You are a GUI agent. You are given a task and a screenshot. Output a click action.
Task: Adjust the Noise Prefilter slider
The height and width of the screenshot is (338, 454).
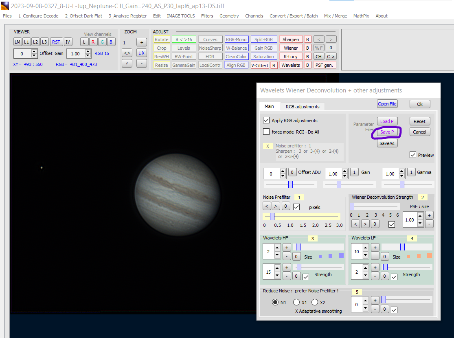pyautogui.click(x=273, y=216)
